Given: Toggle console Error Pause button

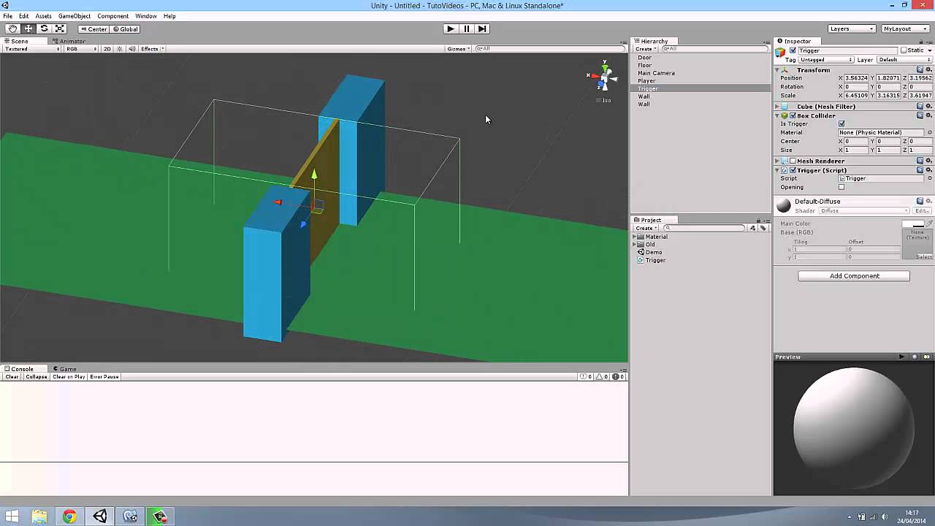Looking at the screenshot, I should pos(104,377).
